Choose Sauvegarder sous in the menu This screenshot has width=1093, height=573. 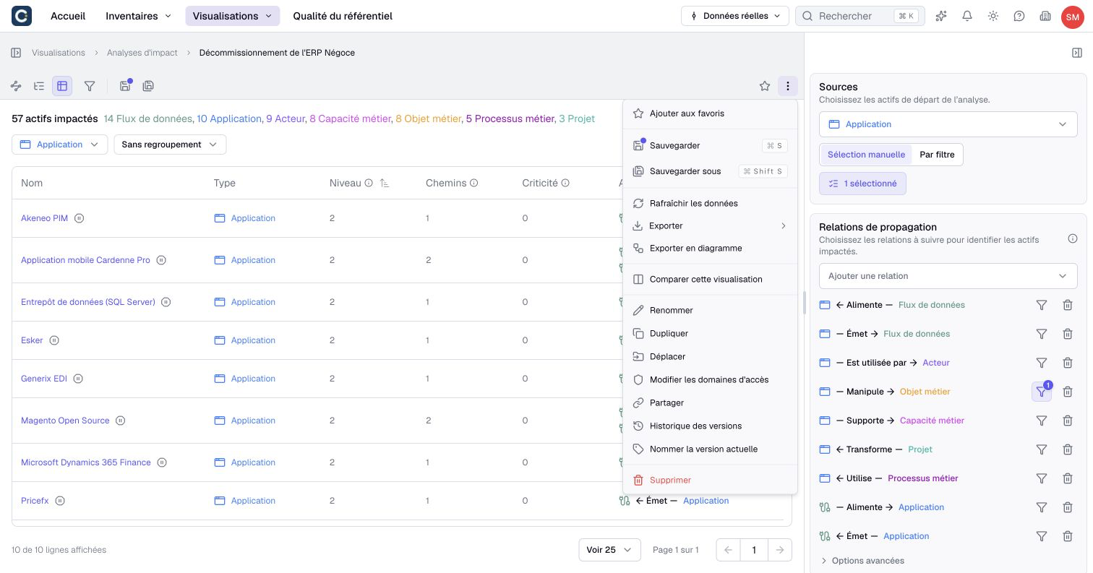point(710,171)
